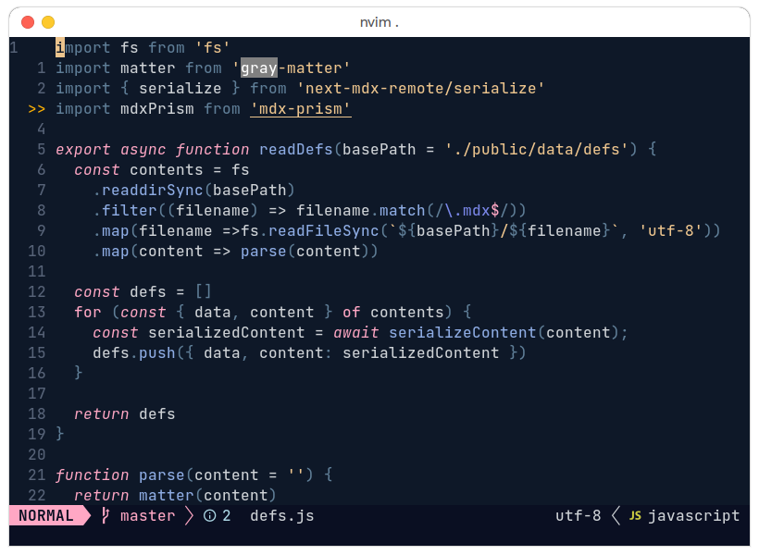Click the 'utf-8' string argument in code

tap(670, 231)
